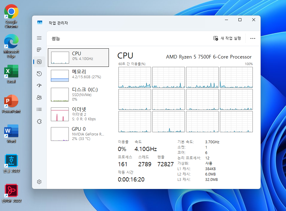The width and height of the screenshot is (286, 211).
Task: Open the 프로세스 (Processes) page in the sidebar
Action: 39,50
